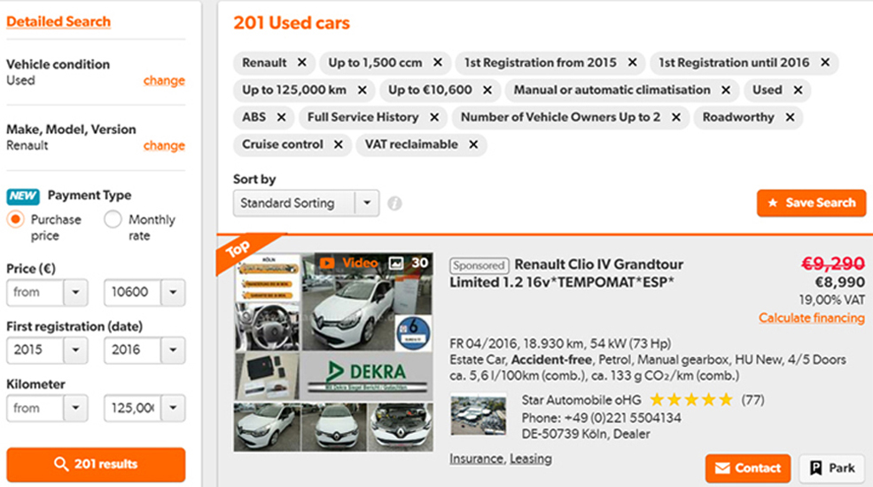Select Monthly rate payment type

113,220
